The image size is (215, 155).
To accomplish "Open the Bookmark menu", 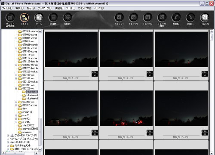I will pyautogui.click(x=45, y=8).
